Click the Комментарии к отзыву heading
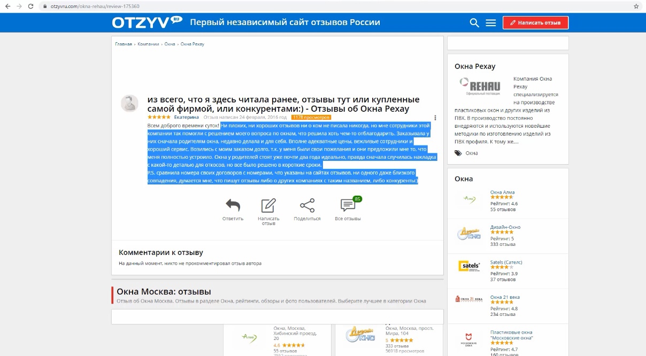646x356 pixels. click(x=161, y=252)
